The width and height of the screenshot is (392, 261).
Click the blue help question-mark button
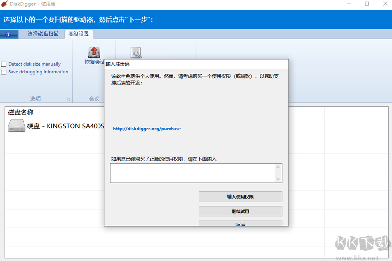[x=8, y=34]
